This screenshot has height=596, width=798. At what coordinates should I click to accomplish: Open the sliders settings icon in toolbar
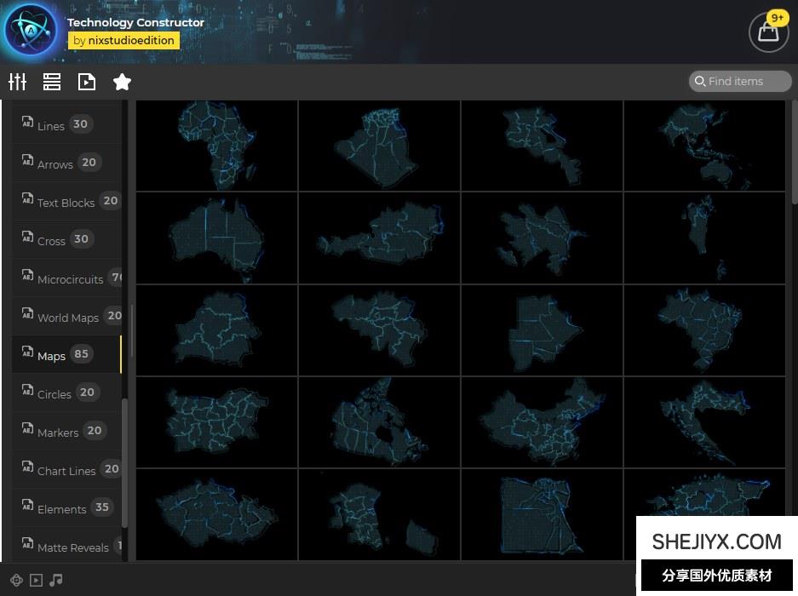click(18, 82)
